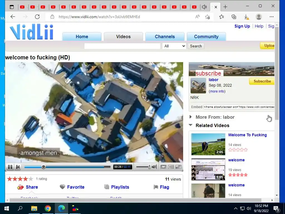Click the browser profile avatar icon
This screenshot has width=285, height=214.
tap(259, 17)
